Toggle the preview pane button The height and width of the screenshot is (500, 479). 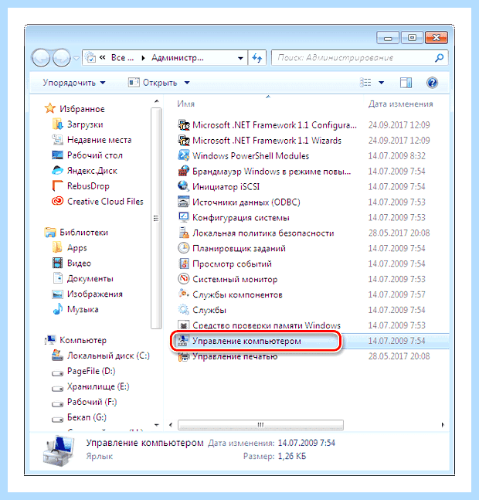tap(406, 83)
